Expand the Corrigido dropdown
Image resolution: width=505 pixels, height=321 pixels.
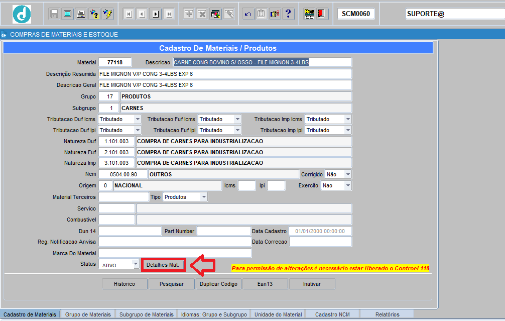tap(348, 174)
